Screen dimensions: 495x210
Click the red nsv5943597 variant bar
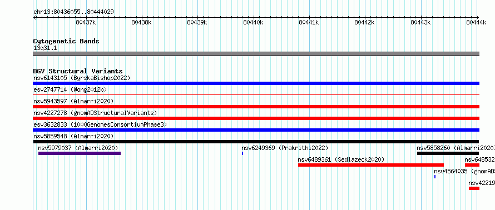256,107
